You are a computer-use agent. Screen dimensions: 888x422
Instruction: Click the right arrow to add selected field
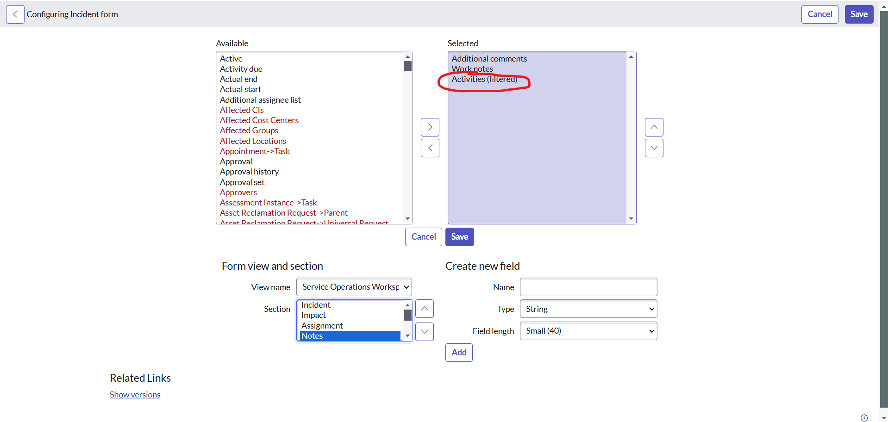click(x=430, y=127)
